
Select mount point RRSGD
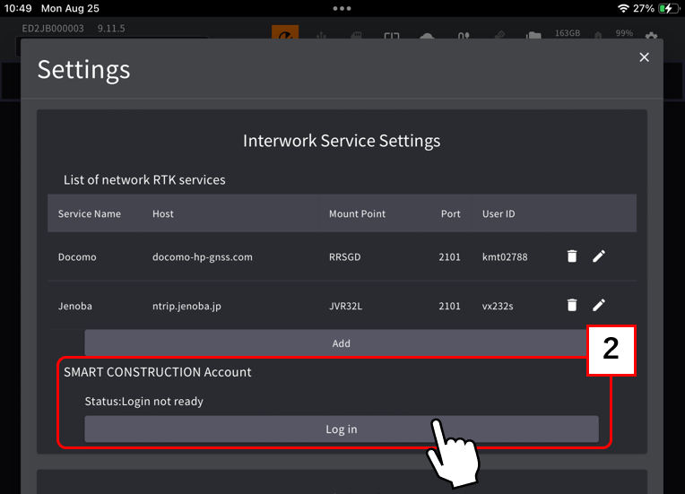344,256
